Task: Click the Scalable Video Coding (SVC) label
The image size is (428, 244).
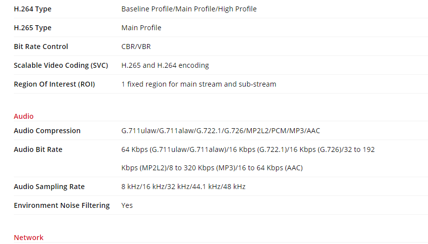Action: [61, 65]
